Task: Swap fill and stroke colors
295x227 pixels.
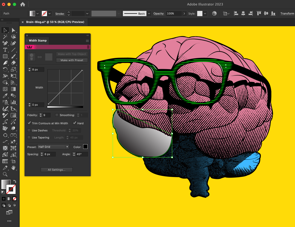Action: (x=15, y=181)
